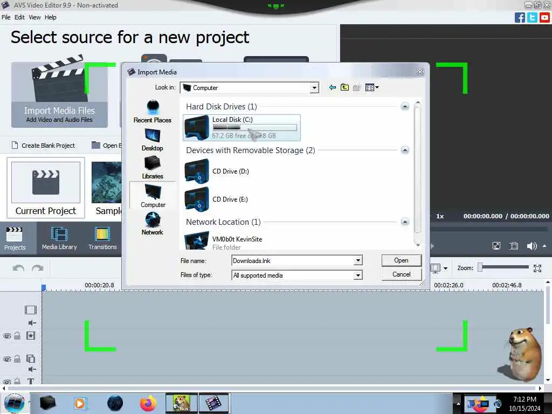Click the Undo arrow in timeline toolbar
Image resolution: width=552 pixels, height=414 pixels.
pyautogui.click(x=19, y=268)
